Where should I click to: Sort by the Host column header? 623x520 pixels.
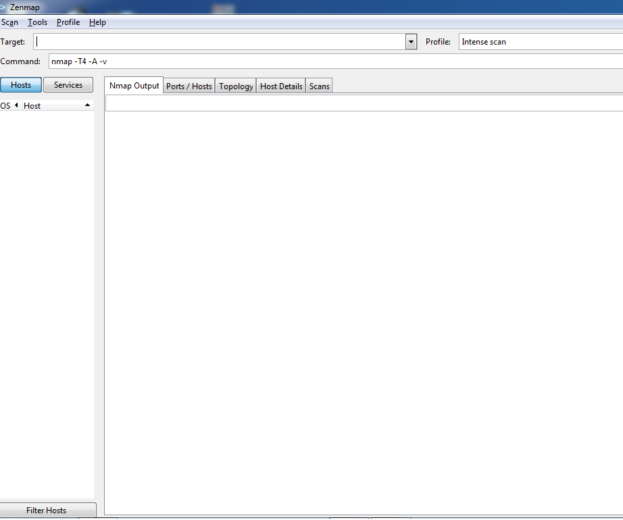(x=57, y=105)
